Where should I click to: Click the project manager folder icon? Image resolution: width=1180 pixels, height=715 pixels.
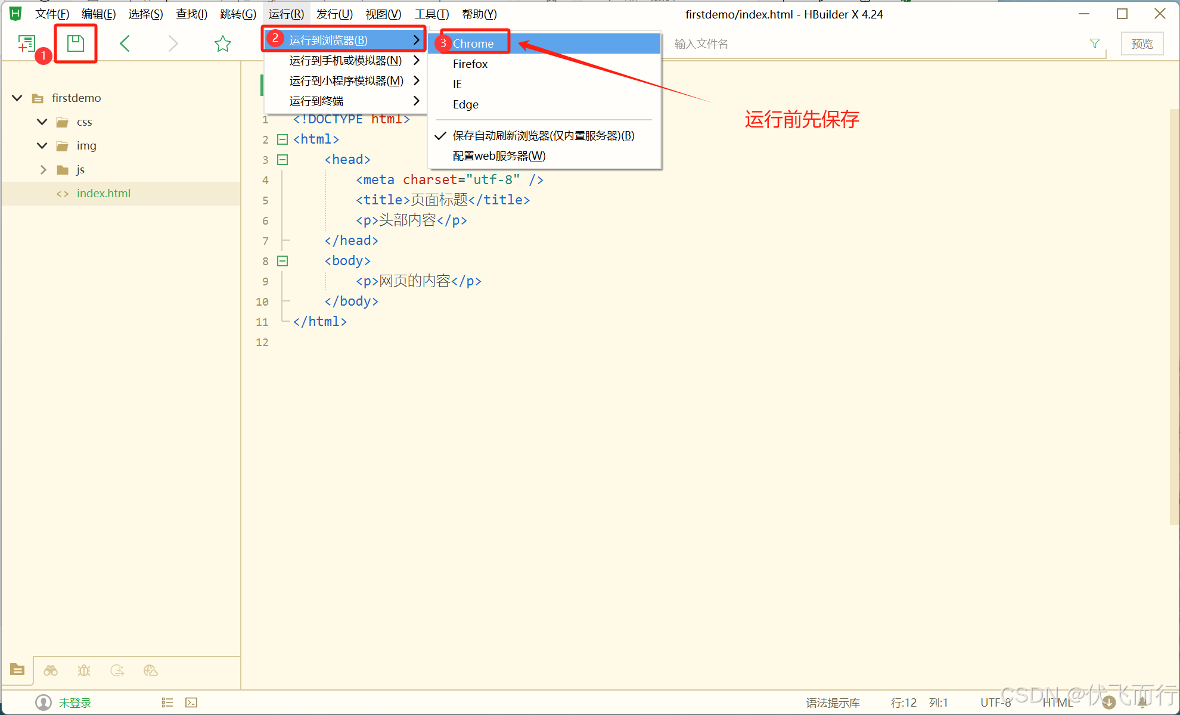point(17,670)
